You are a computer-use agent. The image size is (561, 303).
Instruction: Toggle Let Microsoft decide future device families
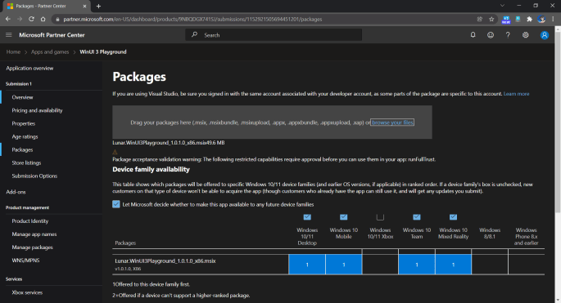(116, 204)
